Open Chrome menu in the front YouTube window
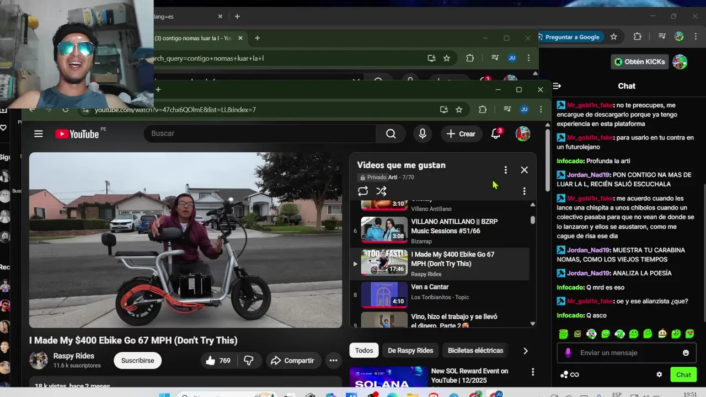Screen dimensions: 706x397 541,109
